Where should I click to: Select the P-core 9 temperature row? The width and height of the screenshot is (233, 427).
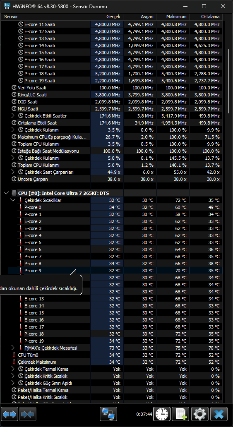115,271
